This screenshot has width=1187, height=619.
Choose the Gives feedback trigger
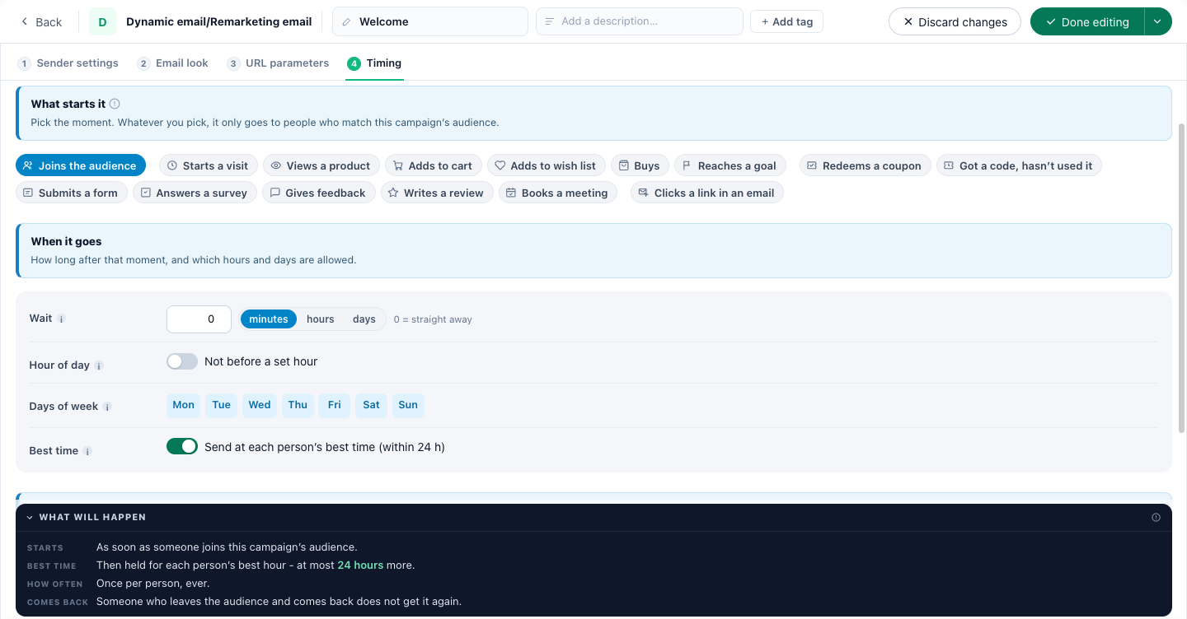coord(319,193)
